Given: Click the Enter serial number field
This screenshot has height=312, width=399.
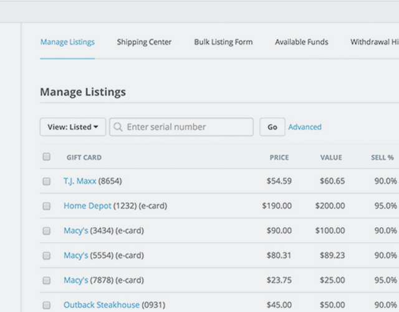Looking at the screenshot, I should coord(181,127).
